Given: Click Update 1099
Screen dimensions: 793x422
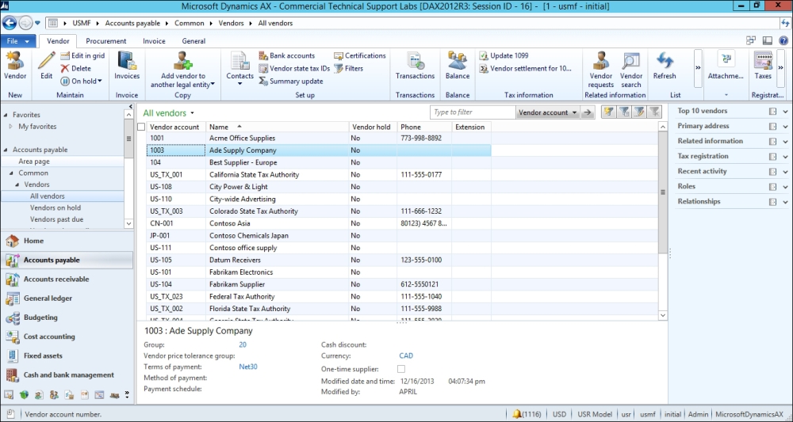Looking at the screenshot, I should tap(504, 55).
